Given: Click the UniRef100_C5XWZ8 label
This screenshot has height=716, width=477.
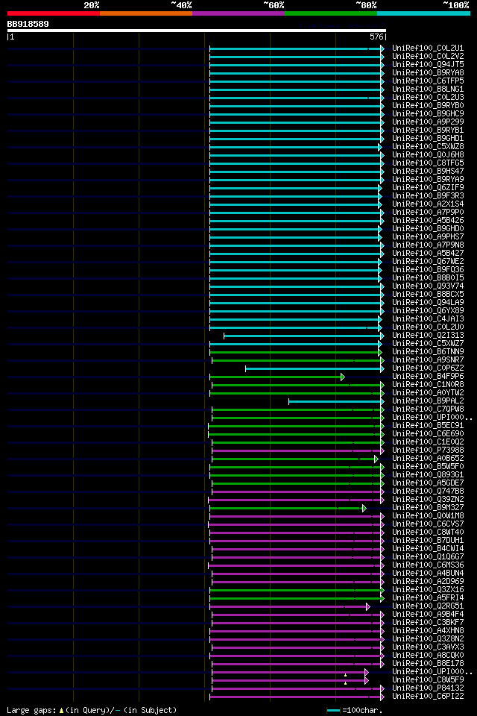Looking at the screenshot, I should 428,147.
